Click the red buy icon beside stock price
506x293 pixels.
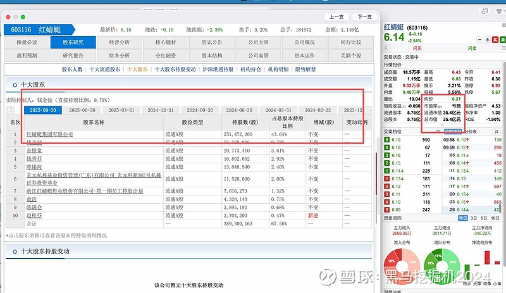coord(495,40)
